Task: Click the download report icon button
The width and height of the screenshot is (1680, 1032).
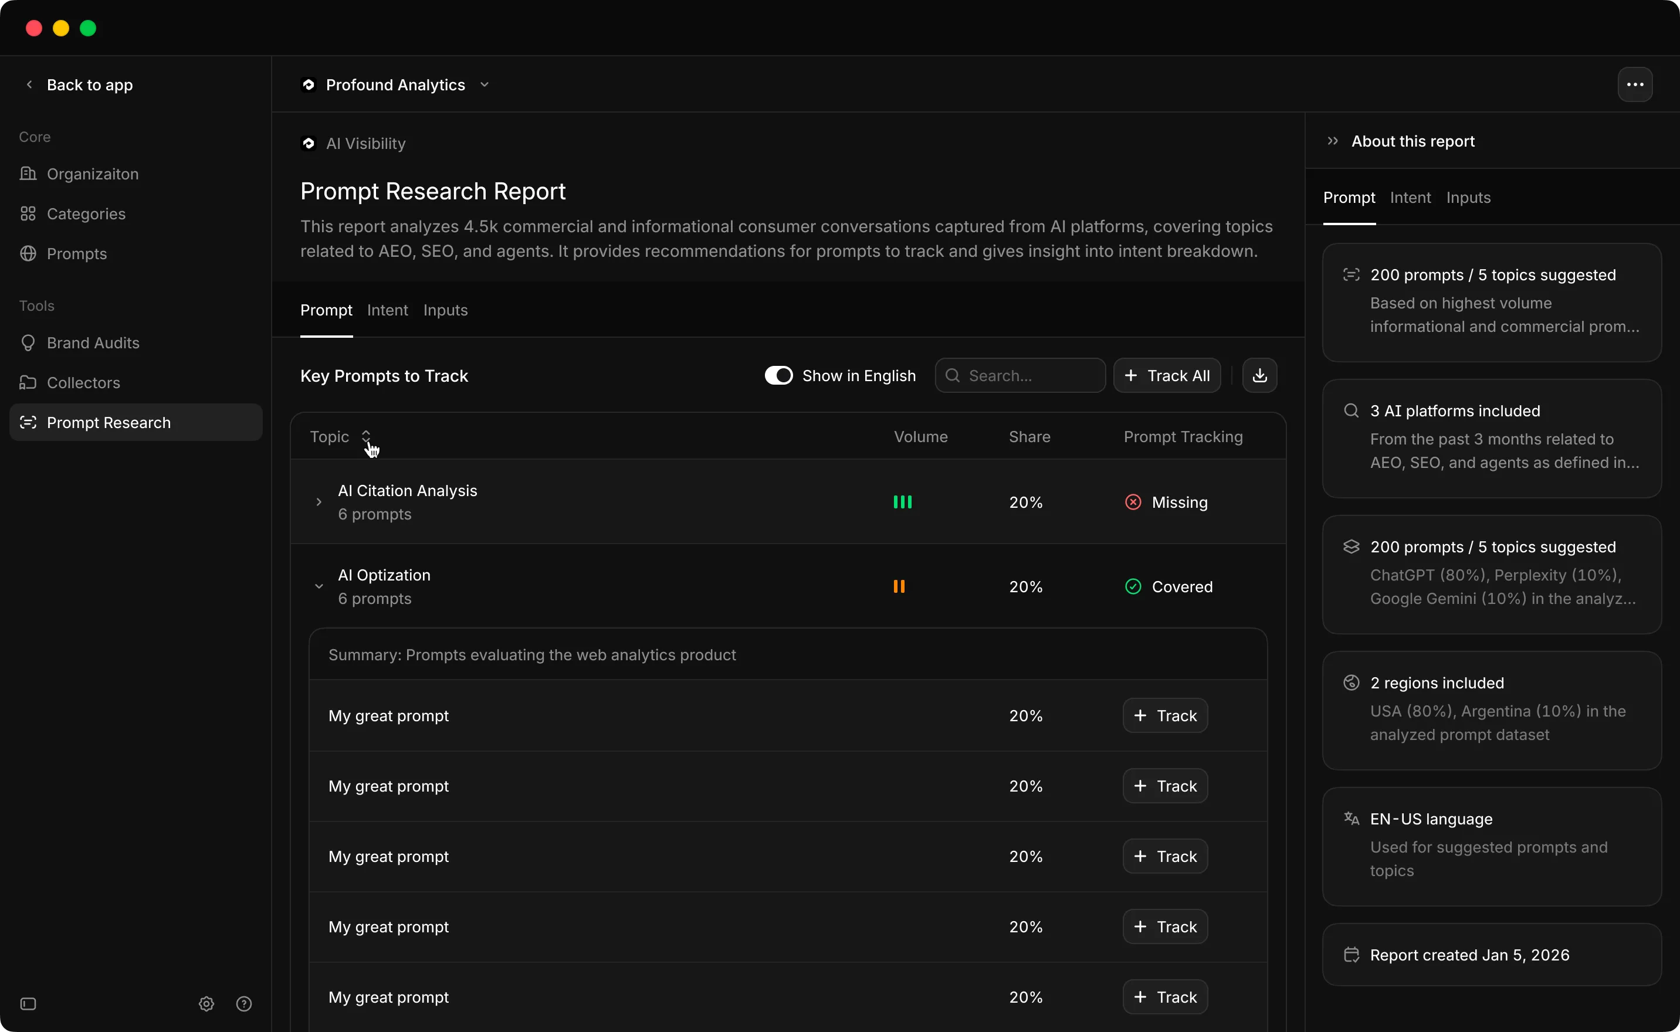Action: pyautogui.click(x=1259, y=375)
